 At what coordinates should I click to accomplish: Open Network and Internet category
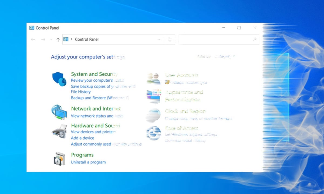pyautogui.click(x=96, y=109)
